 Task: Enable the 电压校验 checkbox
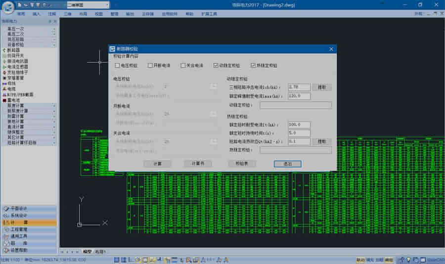(x=117, y=65)
